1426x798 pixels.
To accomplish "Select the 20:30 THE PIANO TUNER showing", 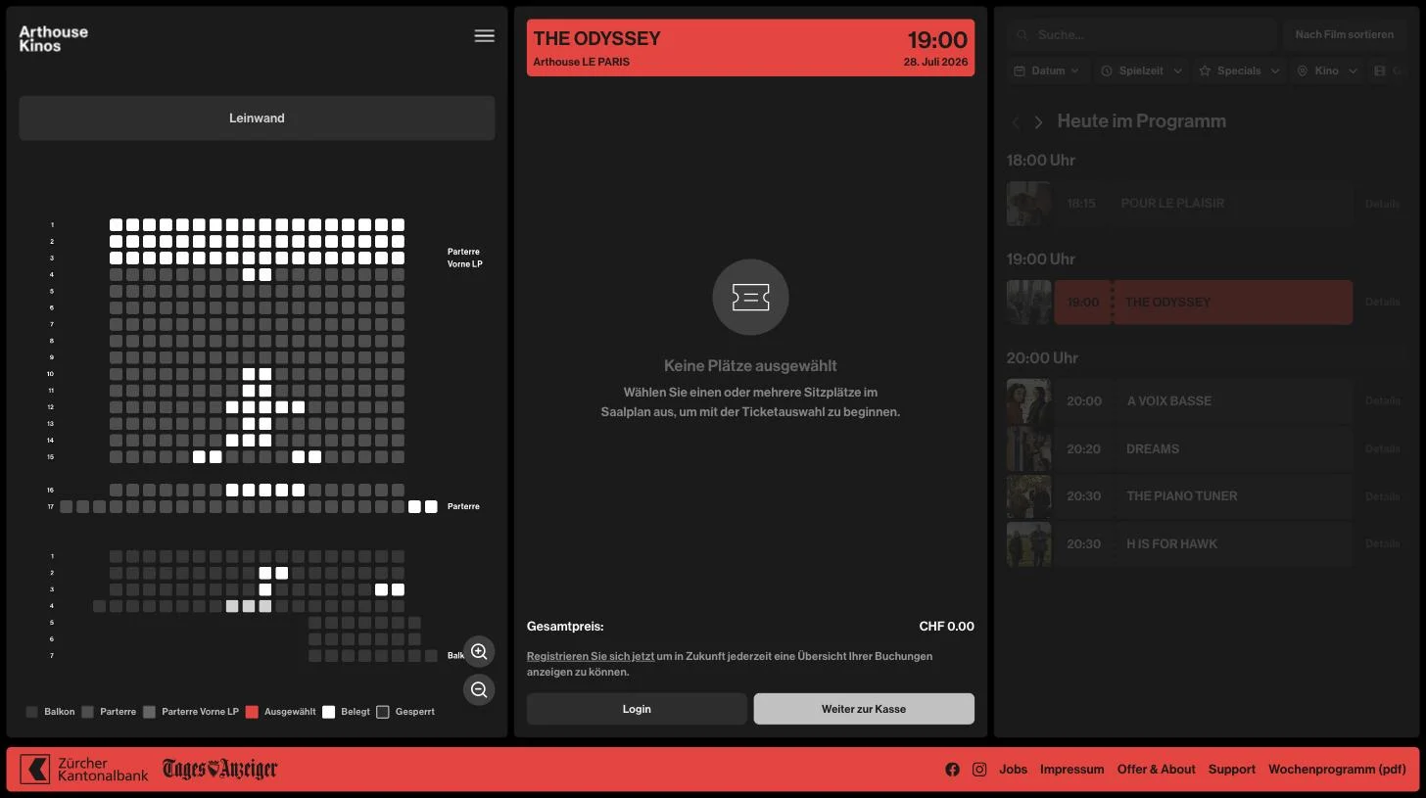I will pos(1204,496).
